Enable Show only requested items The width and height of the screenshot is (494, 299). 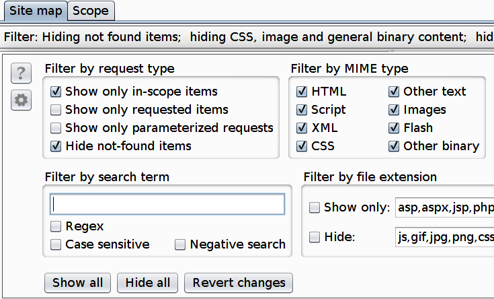[56, 110]
